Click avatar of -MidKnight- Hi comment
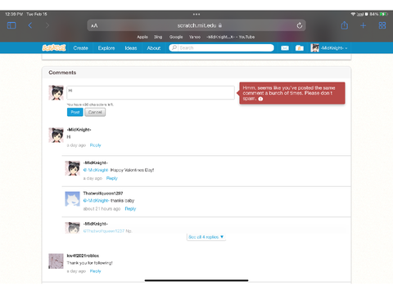393x294 pixels. click(x=56, y=135)
